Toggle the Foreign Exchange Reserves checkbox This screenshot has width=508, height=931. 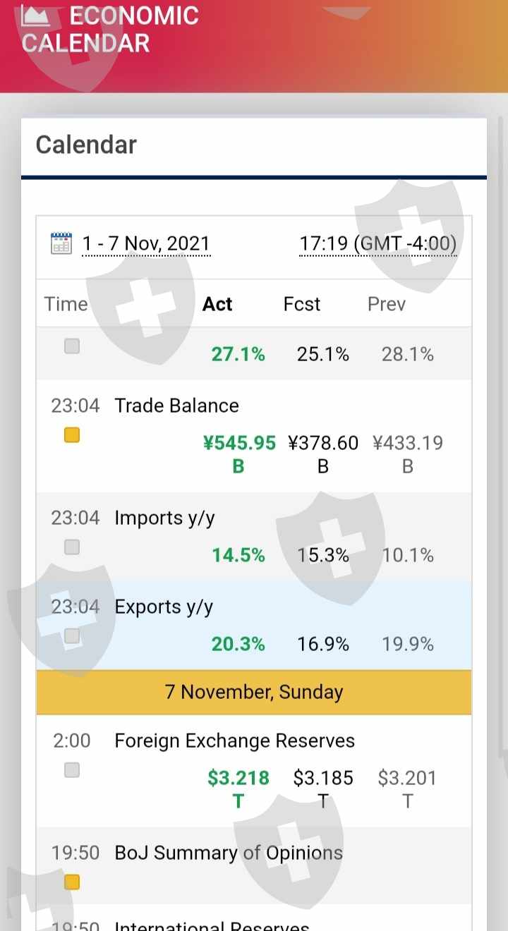pos(72,769)
